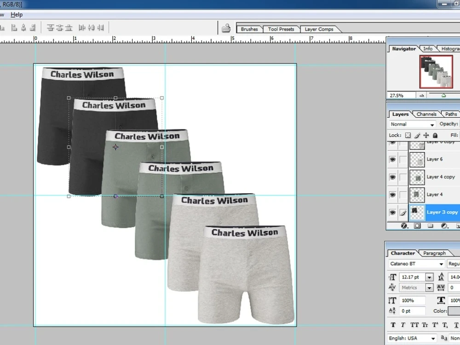Open the Normal blend mode dropdown
The width and height of the screenshot is (460, 345).
click(412, 124)
